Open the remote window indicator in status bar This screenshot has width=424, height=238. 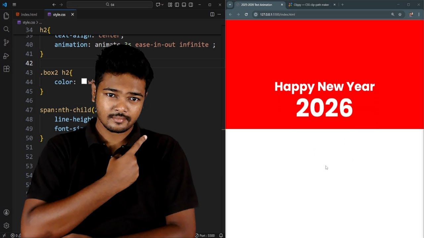(4, 235)
